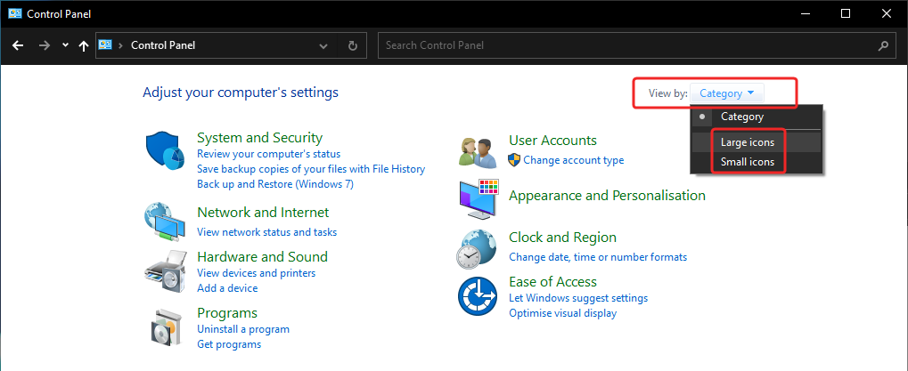Go up one folder level
This screenshot has height=371, width=908.
pyautogui.click(x=83, y=45)
